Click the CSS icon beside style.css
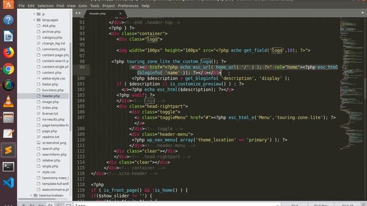Image resolution: width=367 pixels, height=206 pixels. click(x=38, y=172)
